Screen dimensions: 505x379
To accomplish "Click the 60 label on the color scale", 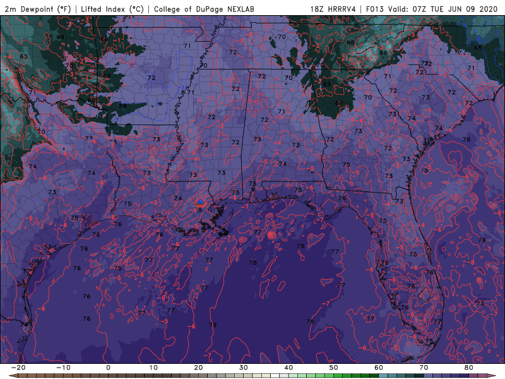I will [379, 368].
